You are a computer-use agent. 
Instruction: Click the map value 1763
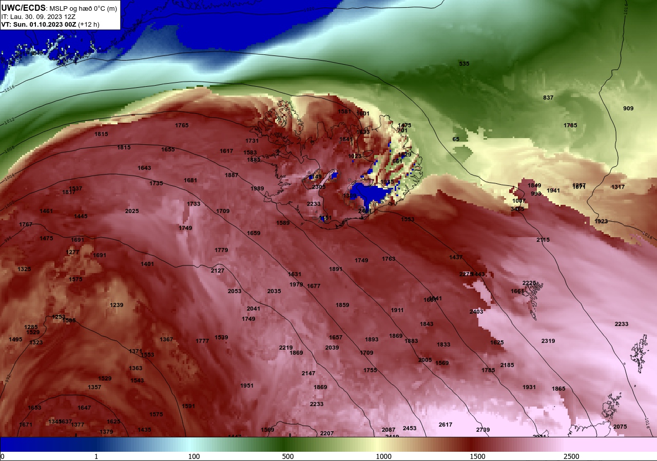(x=389, y=259)
